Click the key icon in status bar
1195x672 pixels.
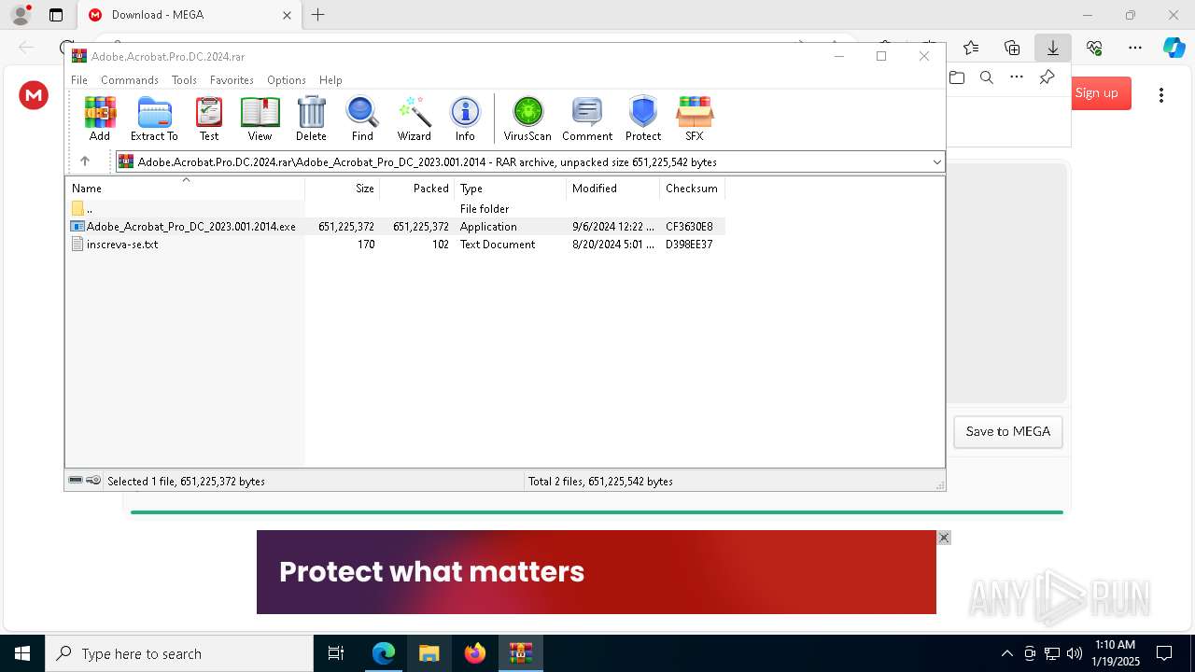click(93, 481)
